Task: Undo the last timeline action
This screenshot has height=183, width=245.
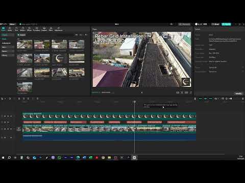Action: (x=10, y=99)
